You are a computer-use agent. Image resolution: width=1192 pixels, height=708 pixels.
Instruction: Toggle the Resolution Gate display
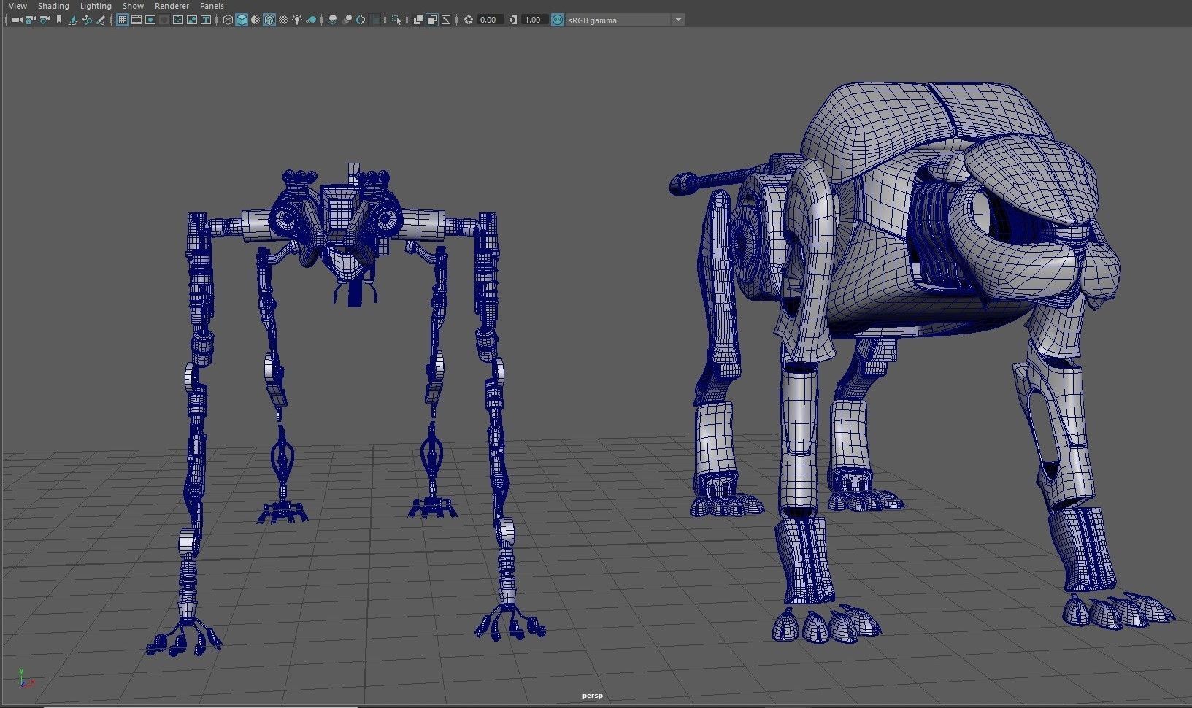150,20
